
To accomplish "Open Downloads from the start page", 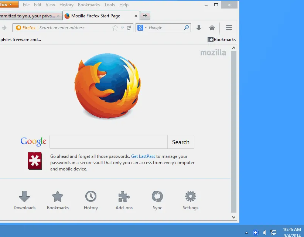I will [25, 200].
